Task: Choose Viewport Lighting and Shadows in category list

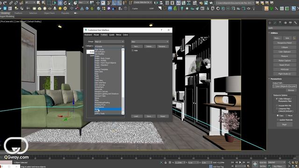Action: click(107, 94)
